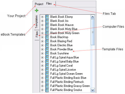Select the vertical Templates side tab
This screenshot has height=94, width=125.
point(36,22)
